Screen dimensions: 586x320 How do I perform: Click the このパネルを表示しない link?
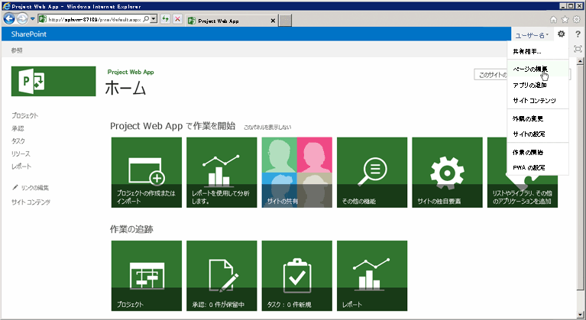click(x=267, y=128)
